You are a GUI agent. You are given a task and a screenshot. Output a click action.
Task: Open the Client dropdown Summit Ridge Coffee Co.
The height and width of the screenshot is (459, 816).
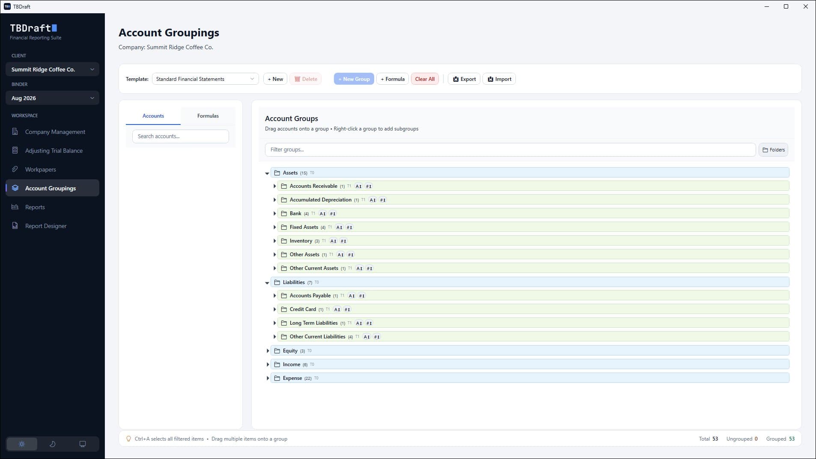click(x=52, y=69)
